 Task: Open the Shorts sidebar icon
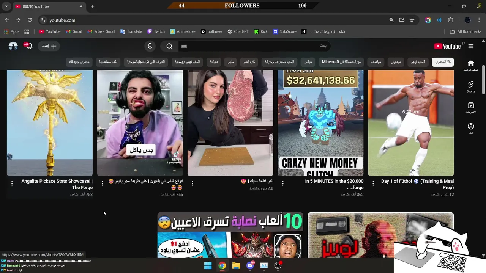[x=471, y=86]
